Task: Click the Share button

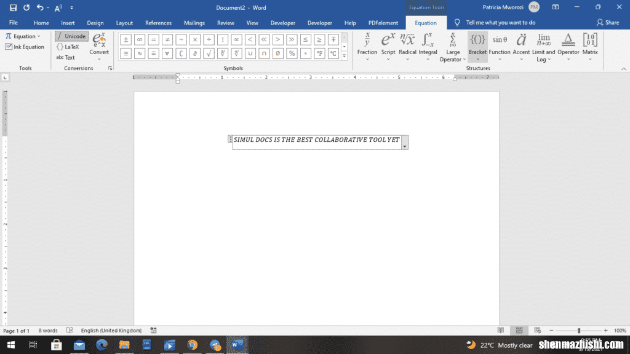Action: 607,23
